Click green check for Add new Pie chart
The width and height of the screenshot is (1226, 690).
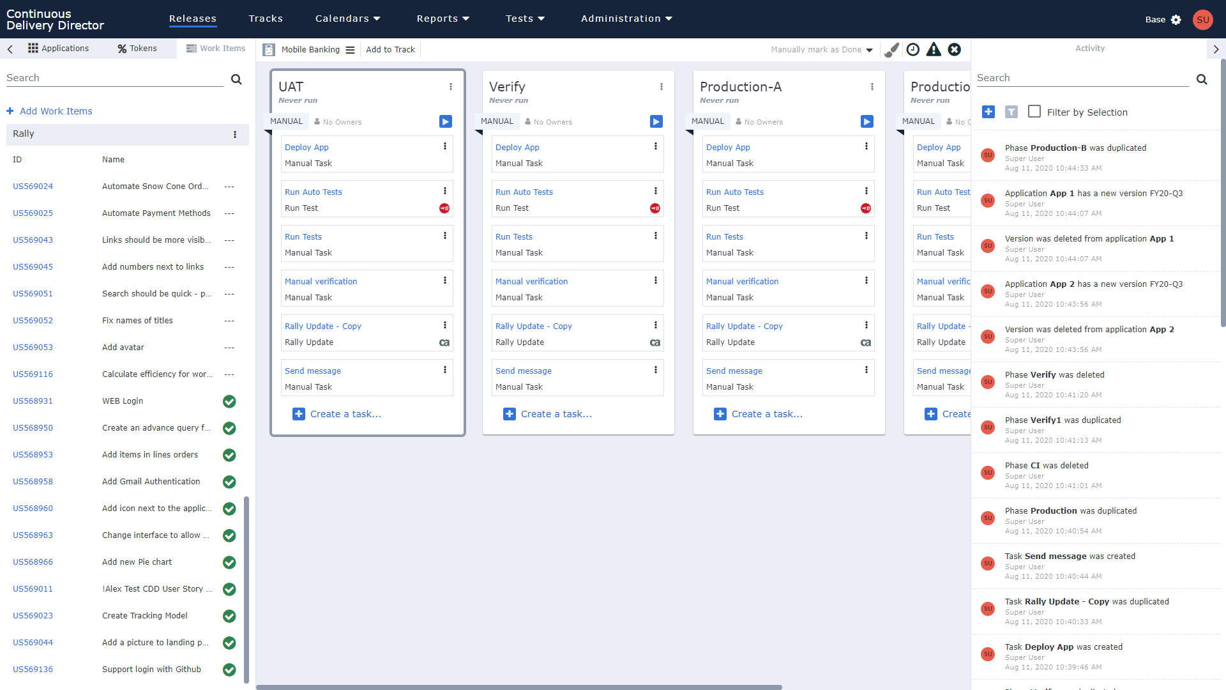tap(229, 562)
